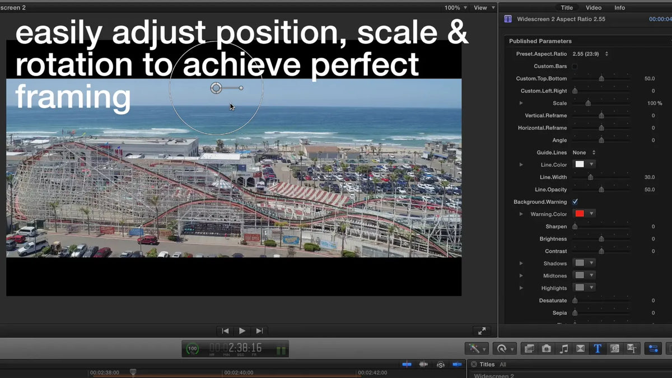Click the white Line.Color swatch
The width and height of the screenshot is (672, 378).
pyautogui.click(x=580, y=165)
